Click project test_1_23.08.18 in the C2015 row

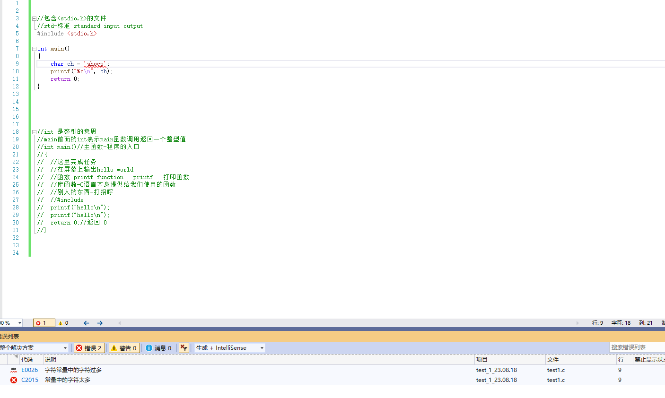coord(496,380)
